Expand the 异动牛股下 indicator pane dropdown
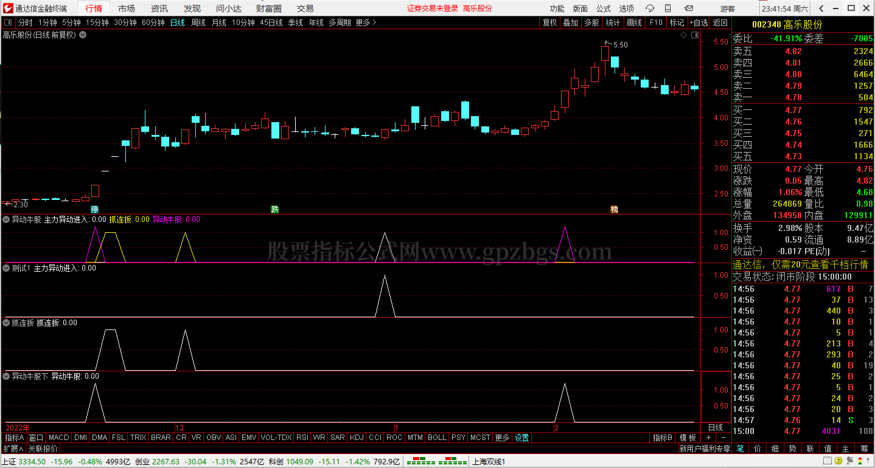Image resolution: width=875 pixels, height=468 pixels. click(x=6, y=376)
